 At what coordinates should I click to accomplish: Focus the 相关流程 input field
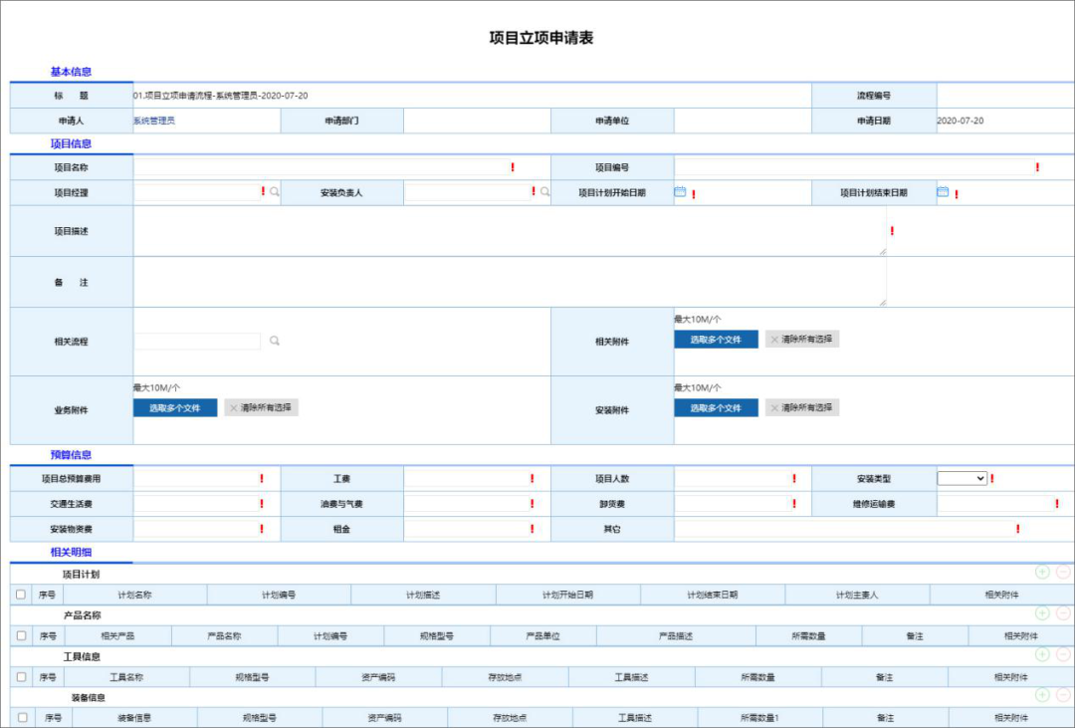pos(197,341)
